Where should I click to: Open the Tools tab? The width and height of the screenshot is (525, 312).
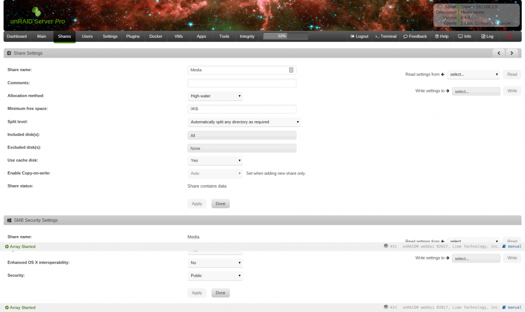(x=224, y=36)
